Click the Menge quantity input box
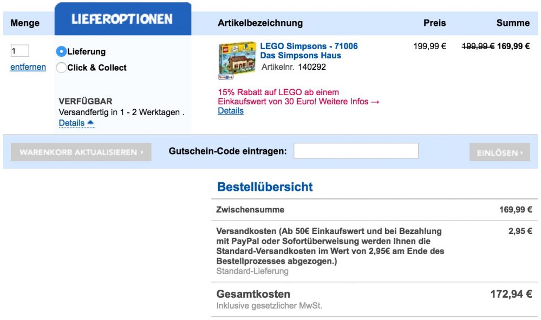 click(x=19, y=51)
